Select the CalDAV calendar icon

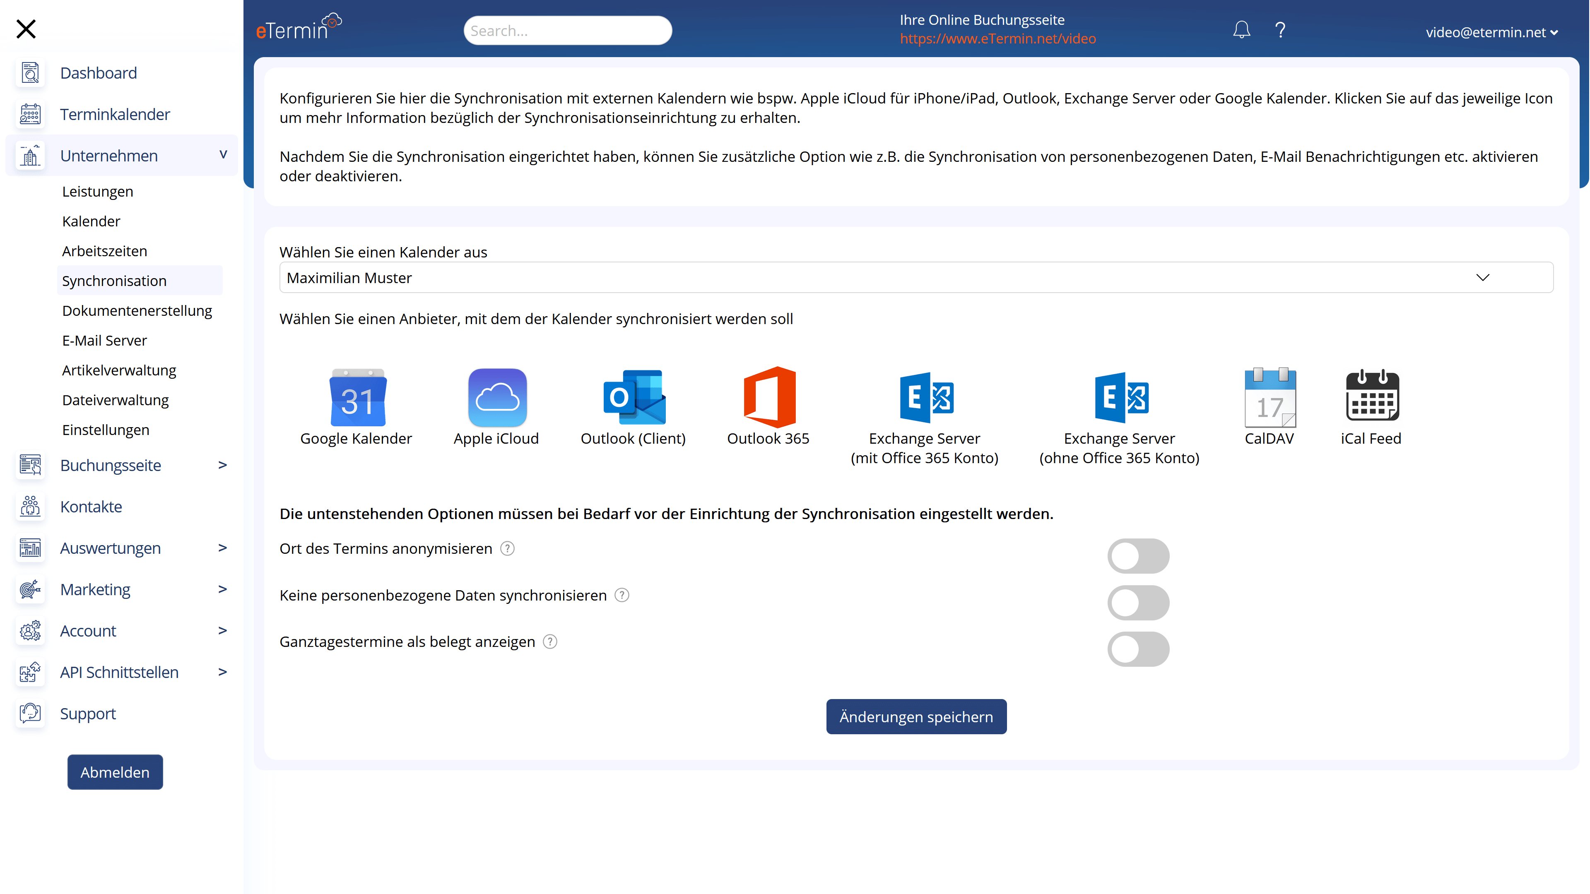[x=1270, y=398]
